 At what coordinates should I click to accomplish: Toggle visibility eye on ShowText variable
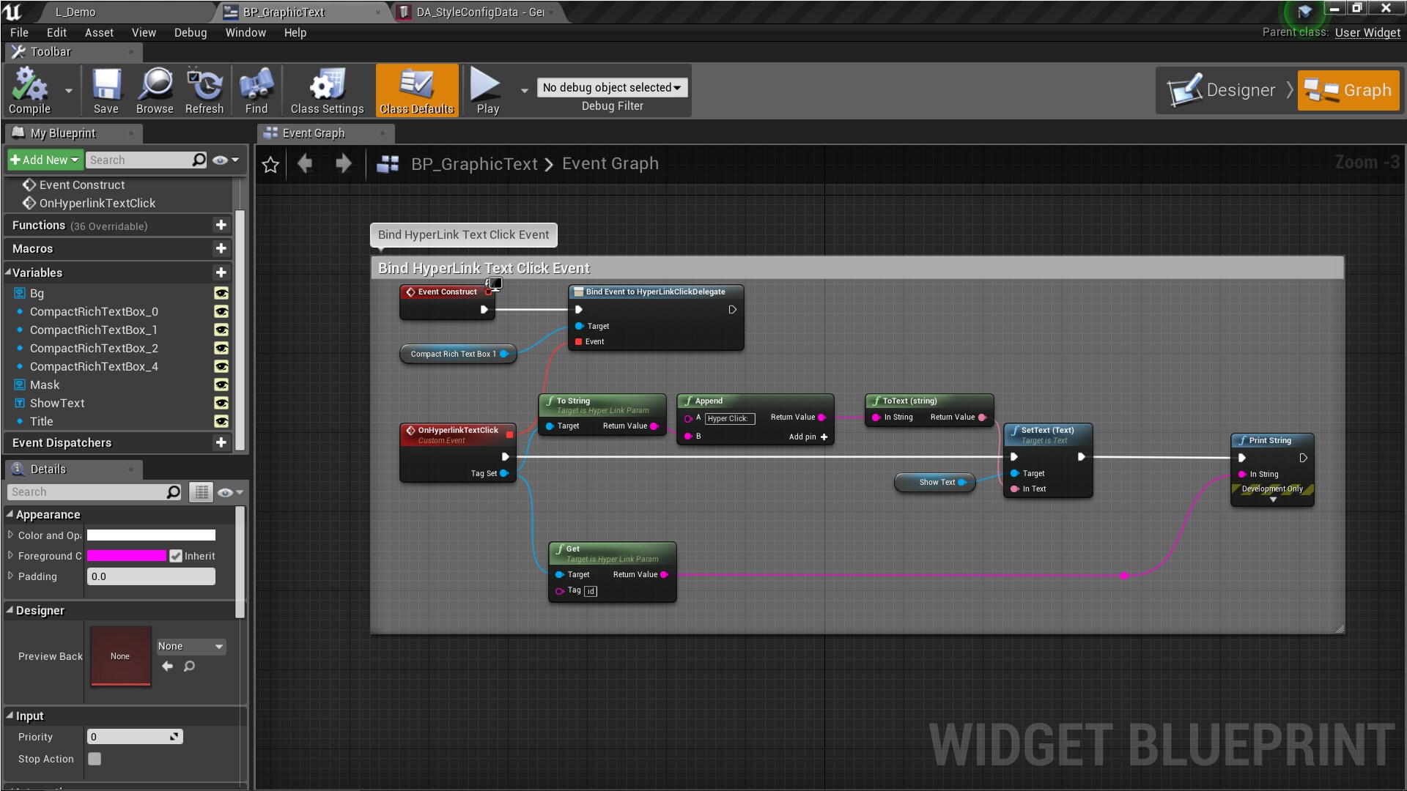pyautogui.click(x=221, y=403)
